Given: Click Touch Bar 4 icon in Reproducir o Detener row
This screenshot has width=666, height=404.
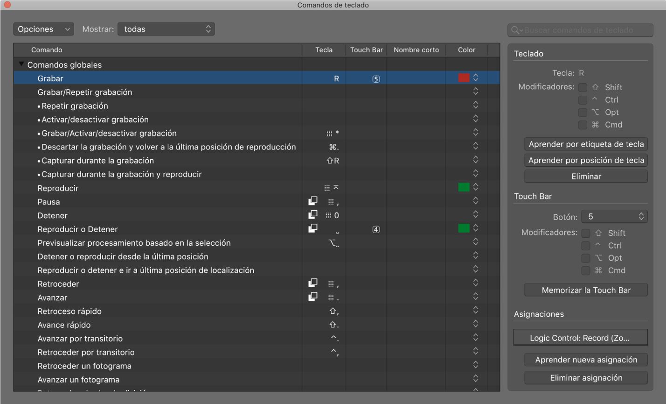Looking at the screenshot, I should (x=376, y=229).
